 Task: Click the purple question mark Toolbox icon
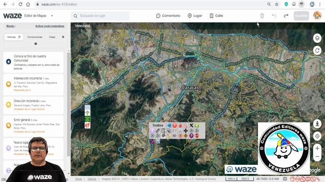point(191,136)
